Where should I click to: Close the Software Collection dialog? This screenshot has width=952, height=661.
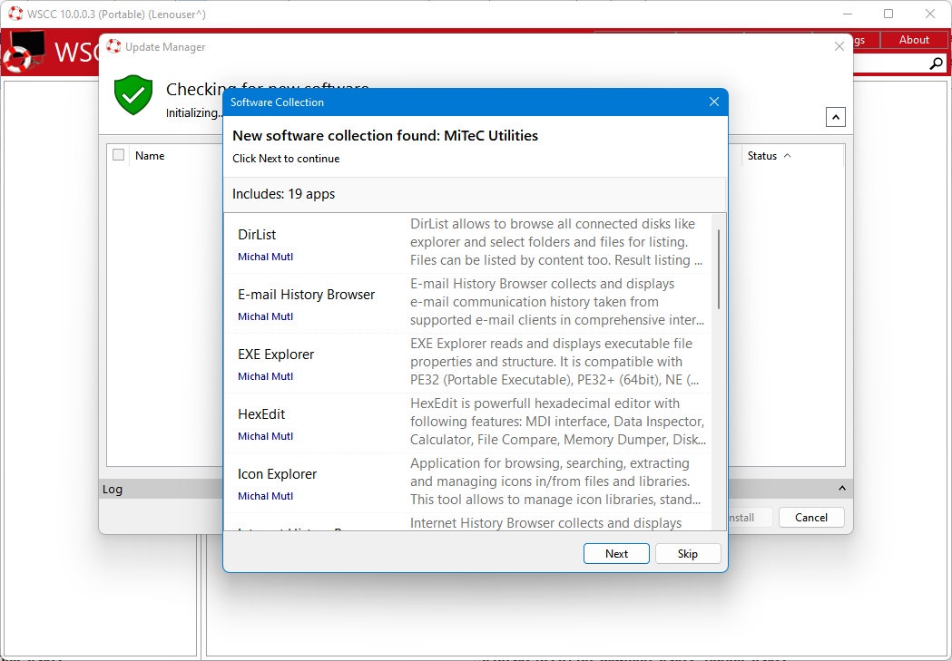tap(714, 102)
